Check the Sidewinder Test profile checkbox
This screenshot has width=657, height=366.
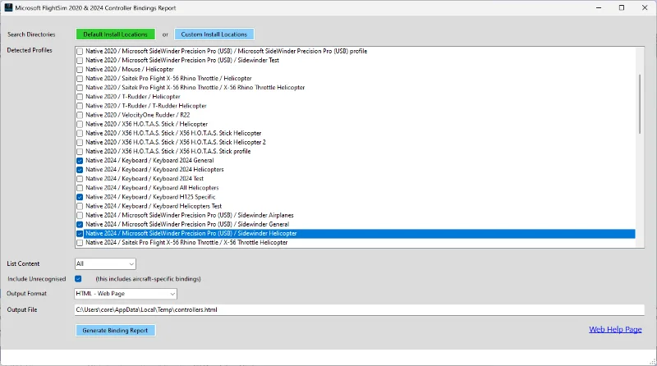click(80, 60)
